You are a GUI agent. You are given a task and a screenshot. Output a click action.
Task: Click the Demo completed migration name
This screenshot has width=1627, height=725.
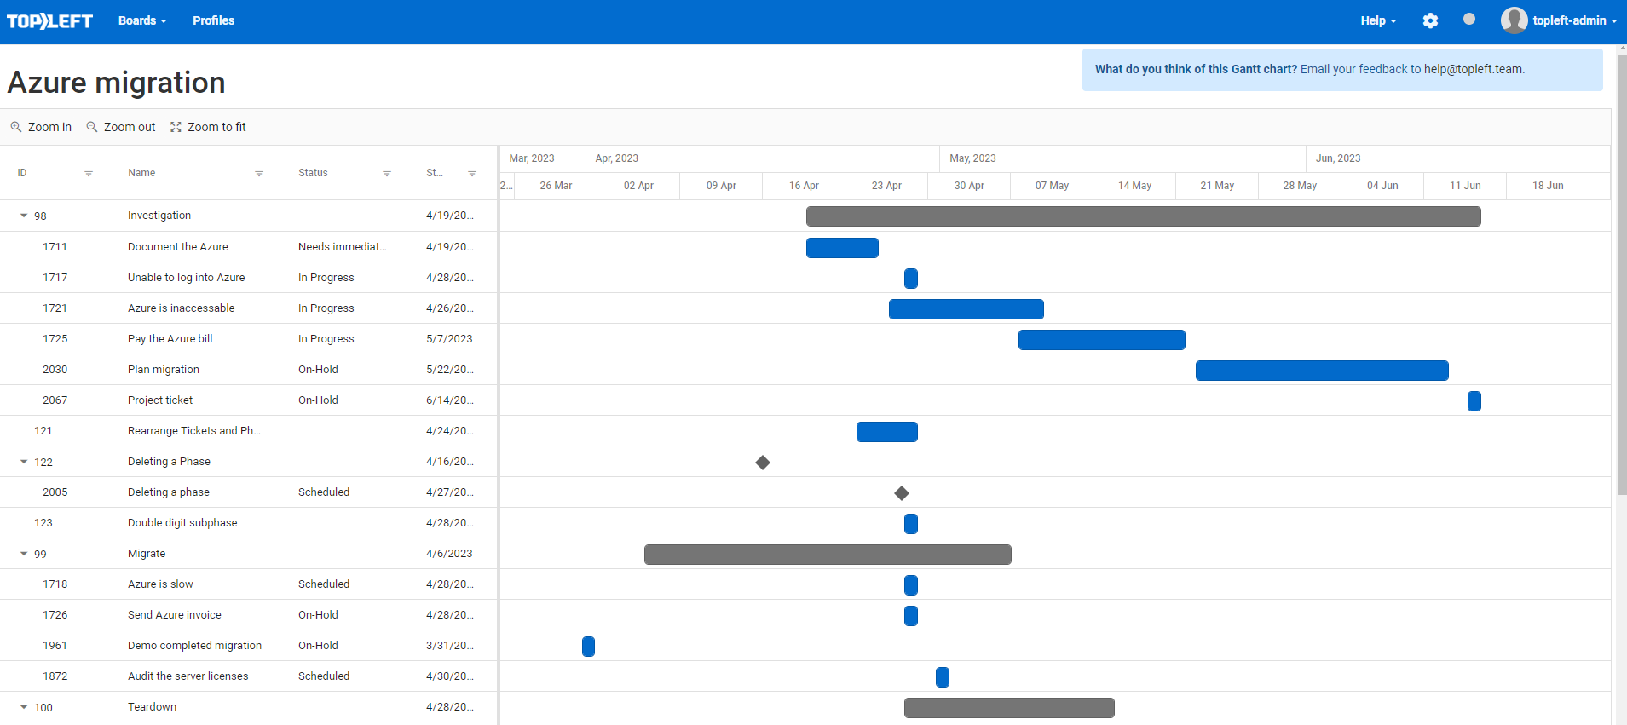point(194,646)
